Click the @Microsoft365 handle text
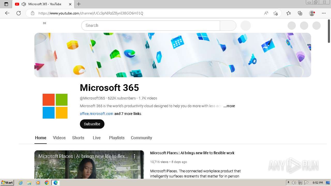 pyautogui.click(x=93, y=98)
